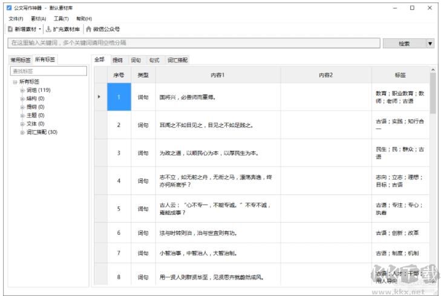This screenshot has width=441, height=296.
Task: Select the 主题 (0) tree item
Action: tap(36, 116)
